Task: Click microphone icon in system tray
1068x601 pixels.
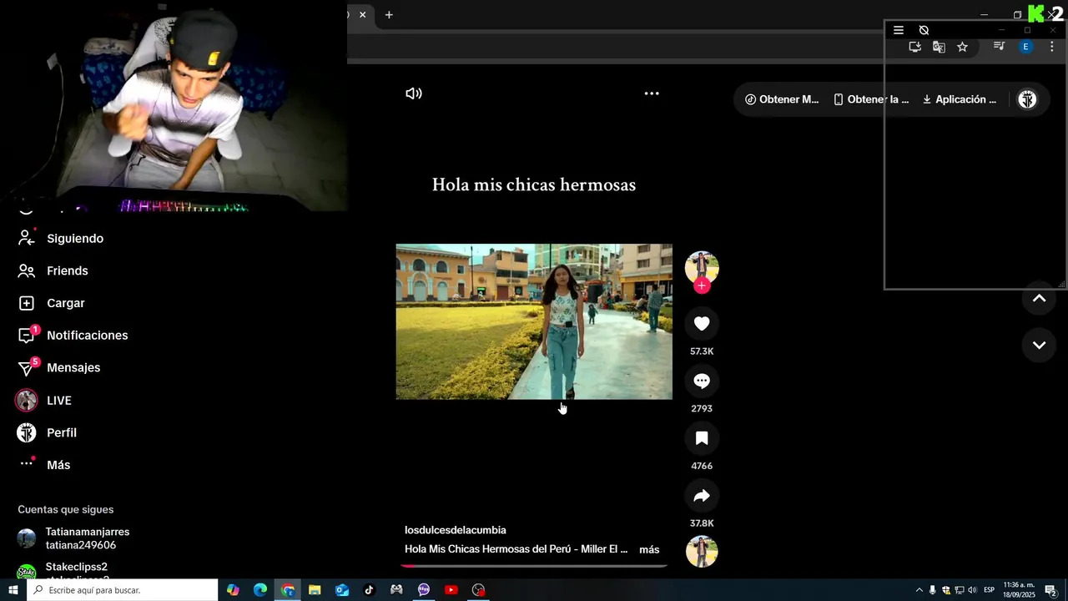Action: (933, 590)
